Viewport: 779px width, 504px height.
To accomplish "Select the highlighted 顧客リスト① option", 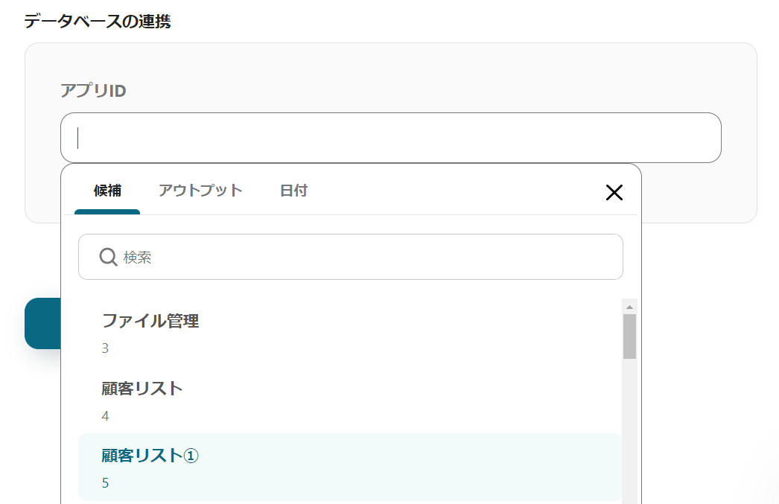I will (x=150, y=456).
